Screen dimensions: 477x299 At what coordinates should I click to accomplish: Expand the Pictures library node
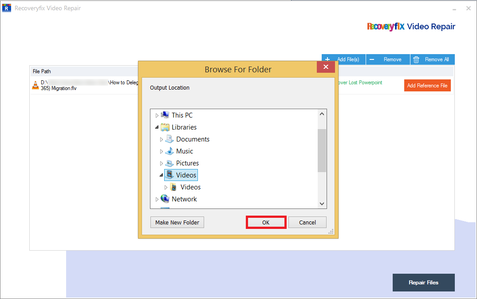(x=161, y=163)
